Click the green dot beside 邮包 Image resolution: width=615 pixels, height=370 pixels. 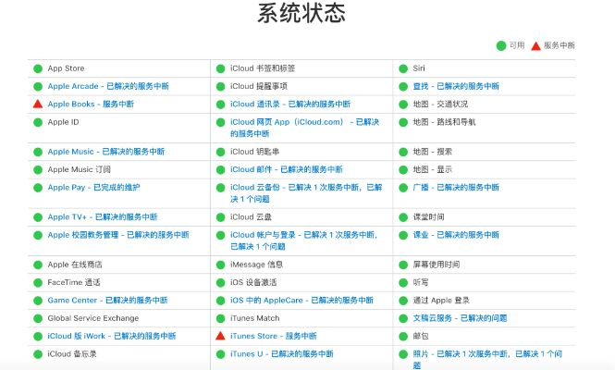tap(403, 337)
